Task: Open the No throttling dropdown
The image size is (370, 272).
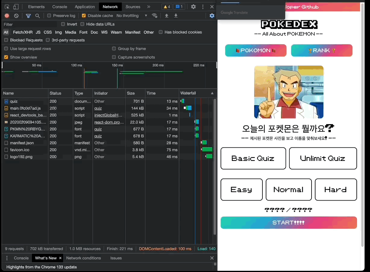Action: click(132, 16)
